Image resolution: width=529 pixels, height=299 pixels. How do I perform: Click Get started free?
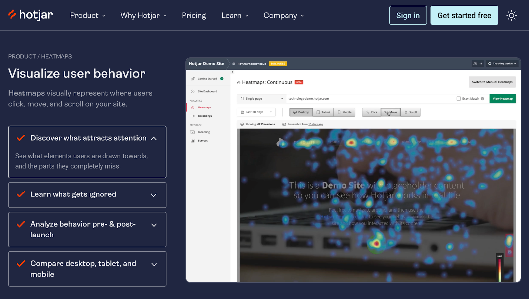tap(464, 15)
